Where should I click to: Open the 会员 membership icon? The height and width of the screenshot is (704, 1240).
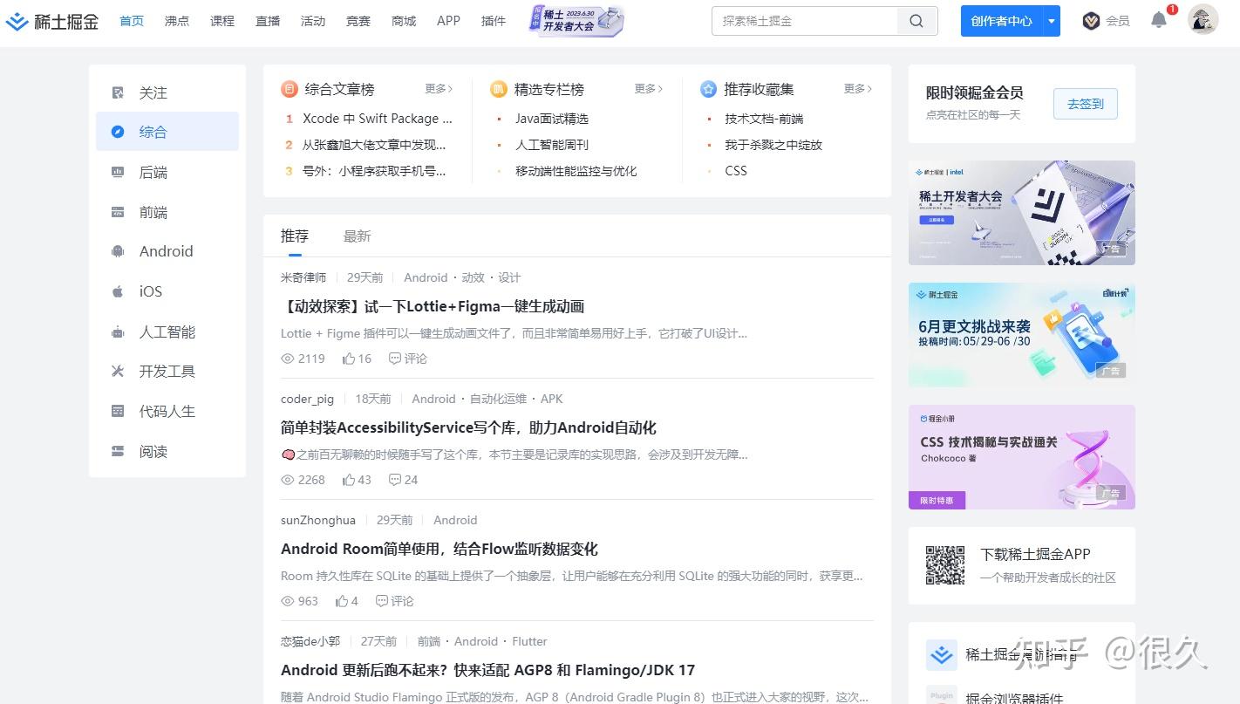pos(1092,20)
